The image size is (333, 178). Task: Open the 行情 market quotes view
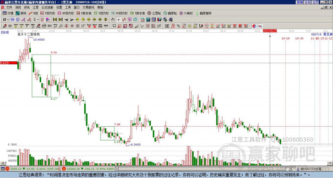[8, 13]
